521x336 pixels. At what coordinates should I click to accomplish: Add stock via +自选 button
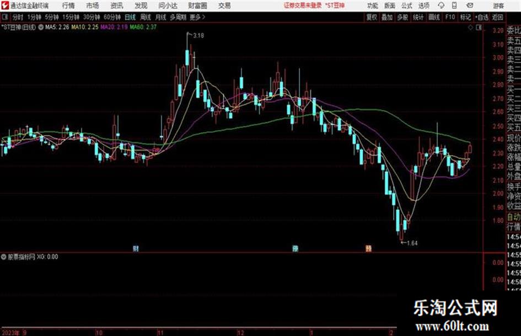(481, 17)
